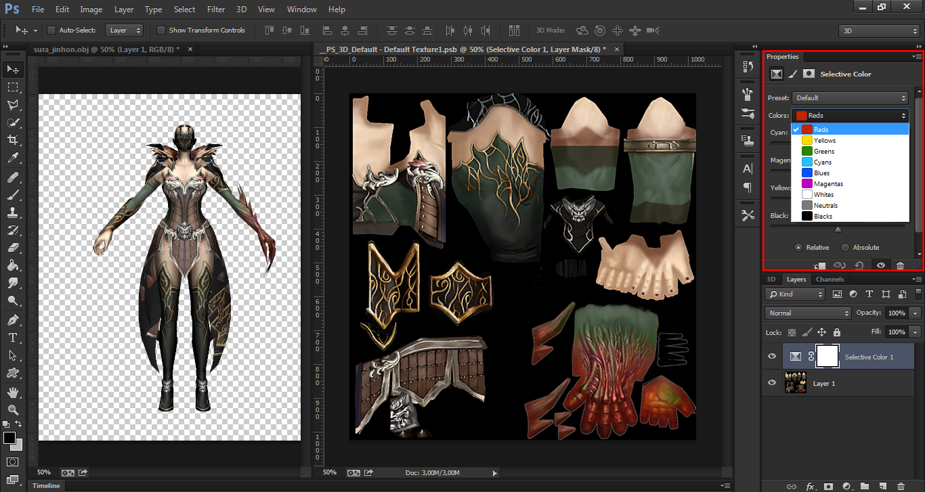The width and height of the screenshot is (925, 492).
Task: Select the Move tool in toolbox
Action: 13,69
